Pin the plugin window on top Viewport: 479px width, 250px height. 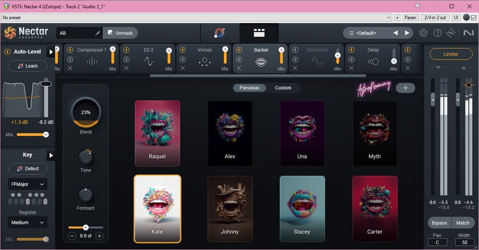[x=418, y=6]
